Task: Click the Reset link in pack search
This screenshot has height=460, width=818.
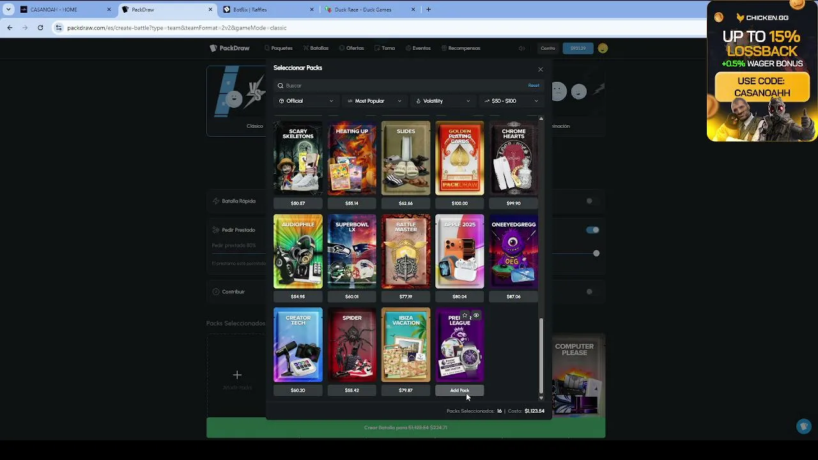Action: point(534,86)
